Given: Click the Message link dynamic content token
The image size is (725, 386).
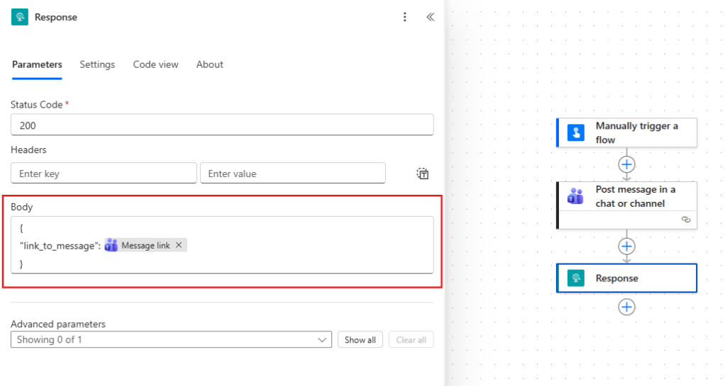Looking at the screenshot, I should click(x=145, y=245).
